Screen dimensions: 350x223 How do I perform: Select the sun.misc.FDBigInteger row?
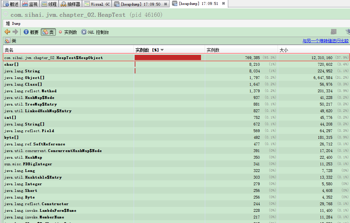point(176,164)
